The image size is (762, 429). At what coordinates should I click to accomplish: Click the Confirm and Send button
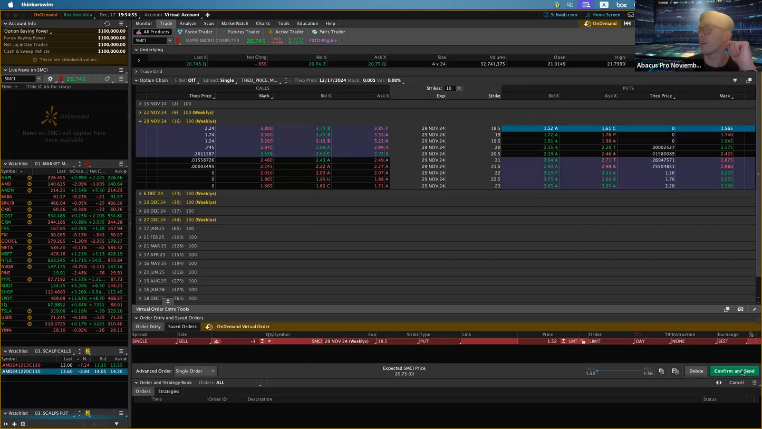tap(734, 371)
